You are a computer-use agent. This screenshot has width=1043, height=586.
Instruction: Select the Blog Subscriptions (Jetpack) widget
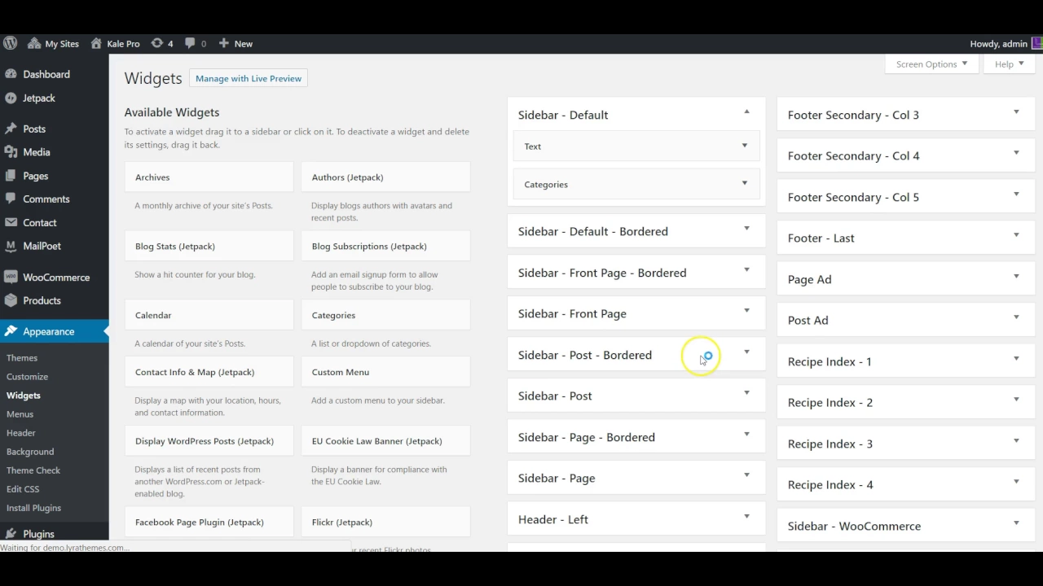pyautogui.click(x=385, y=246)
